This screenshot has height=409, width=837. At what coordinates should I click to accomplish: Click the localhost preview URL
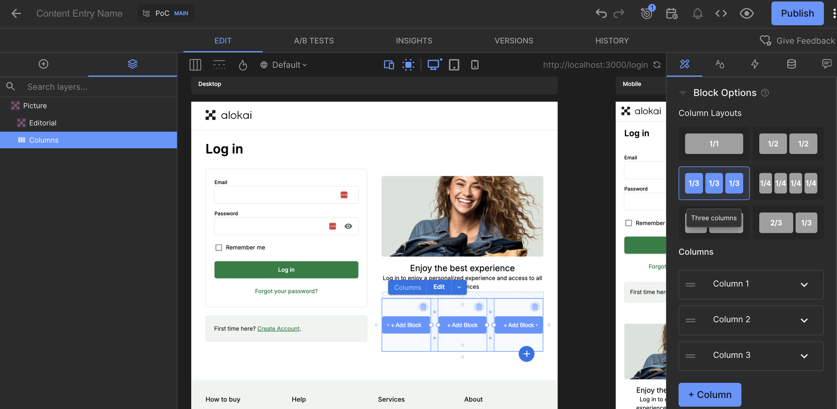point(595,65)
